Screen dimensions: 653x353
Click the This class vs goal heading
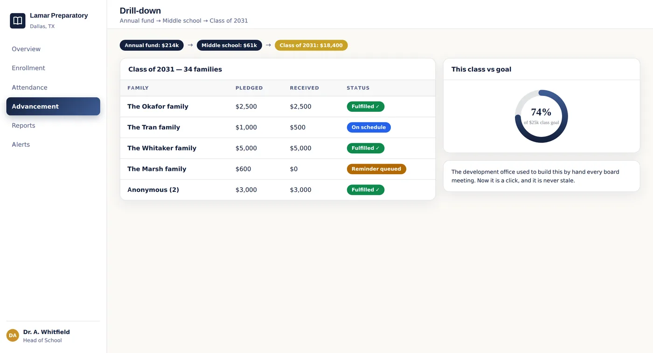coord(481,69)
